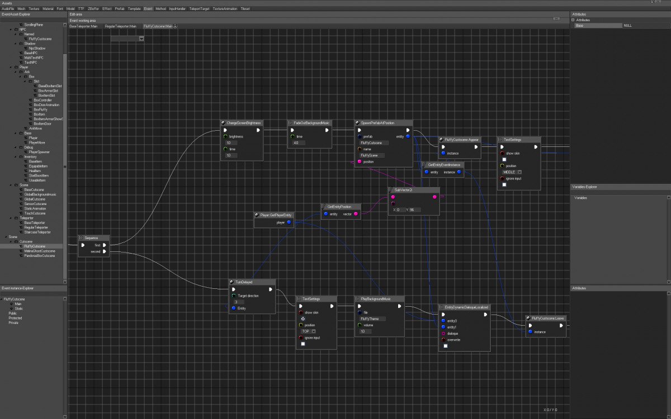Screen dimensions: 671x419
Task: Toggle ignore input checkbox on MIDDLE TextSettings node
Action: pyautogui.click(x=504, y=184)
